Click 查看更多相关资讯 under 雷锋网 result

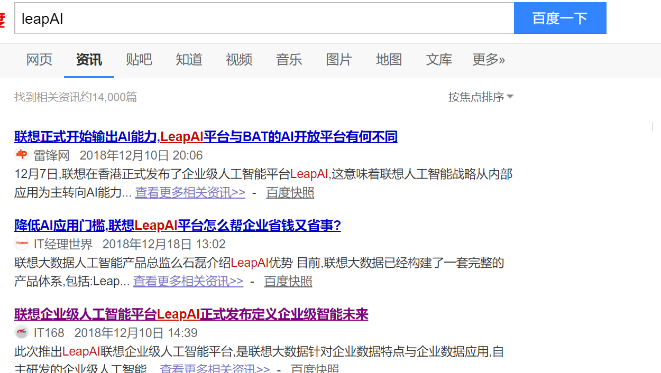pyautogui.click(x=190, y=192)
